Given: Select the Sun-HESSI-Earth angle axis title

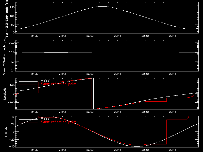Looking at the screenshot, I should [7, 18].
